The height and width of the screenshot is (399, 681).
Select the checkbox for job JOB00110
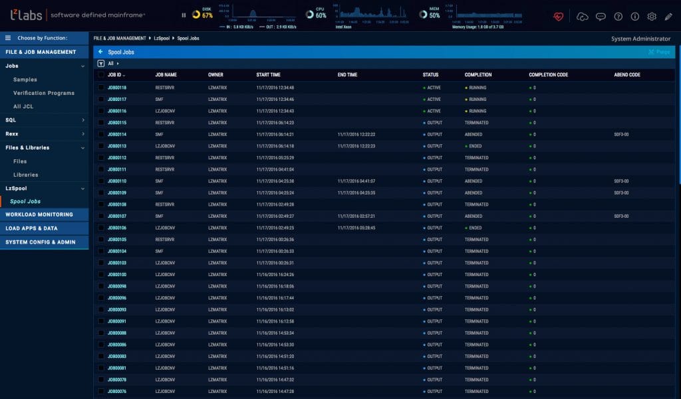[101, 181]
